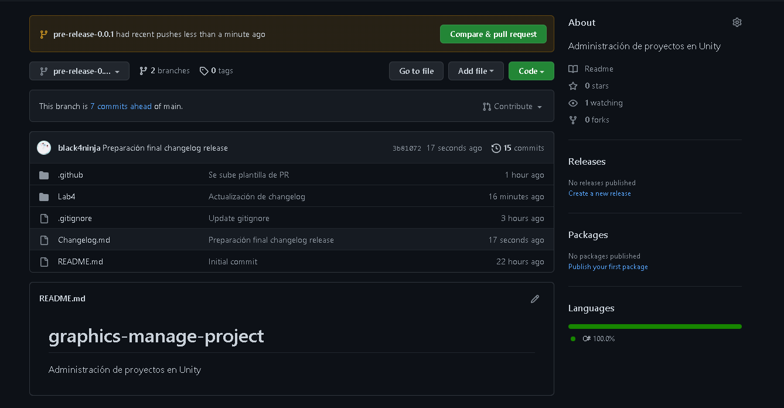This screenshot has width=784, height=408.
Task: Click the Lab4 folder icon
Action: click(44, 197)
